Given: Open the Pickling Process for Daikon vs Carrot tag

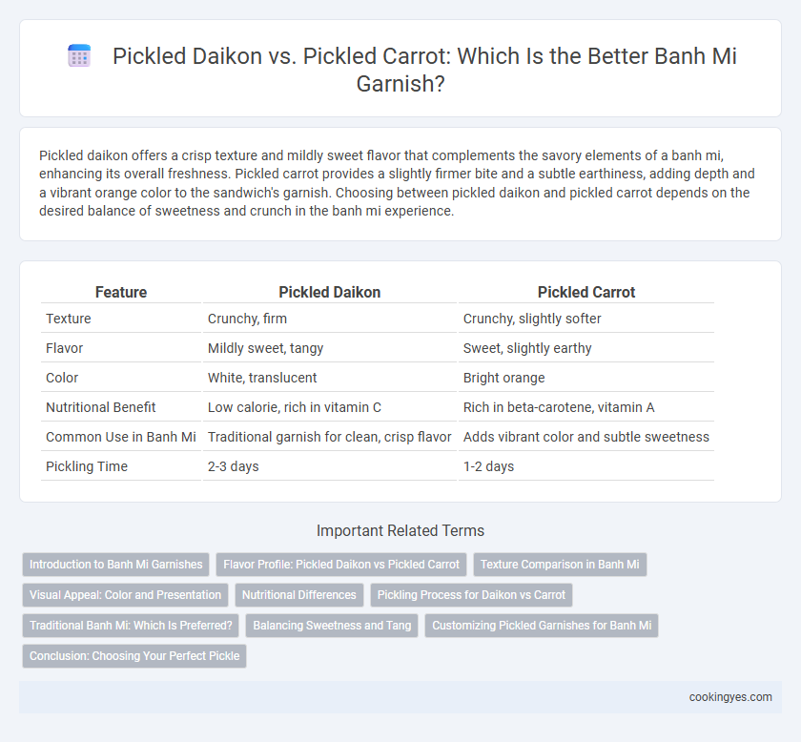Looking at the screenshot, I should click(x=471, y=595).
